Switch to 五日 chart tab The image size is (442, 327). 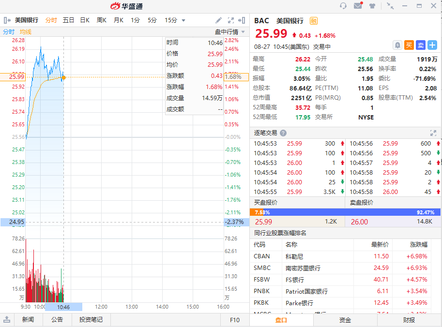tap(68, 20)
